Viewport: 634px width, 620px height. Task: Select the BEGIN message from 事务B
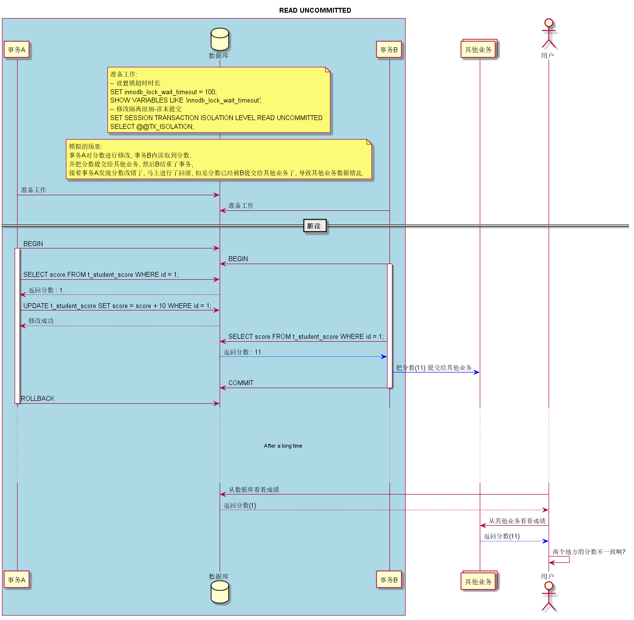point(238,259)
